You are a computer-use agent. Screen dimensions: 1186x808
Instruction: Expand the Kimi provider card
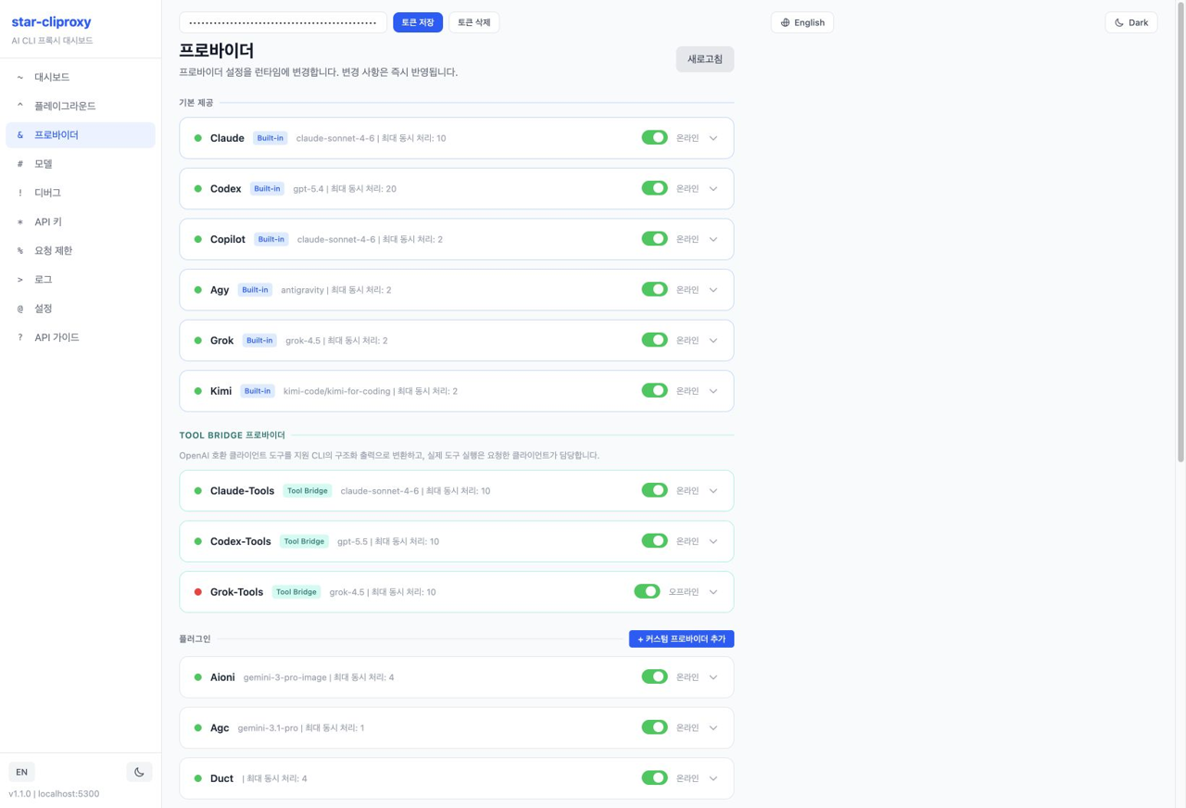(713, 391)
